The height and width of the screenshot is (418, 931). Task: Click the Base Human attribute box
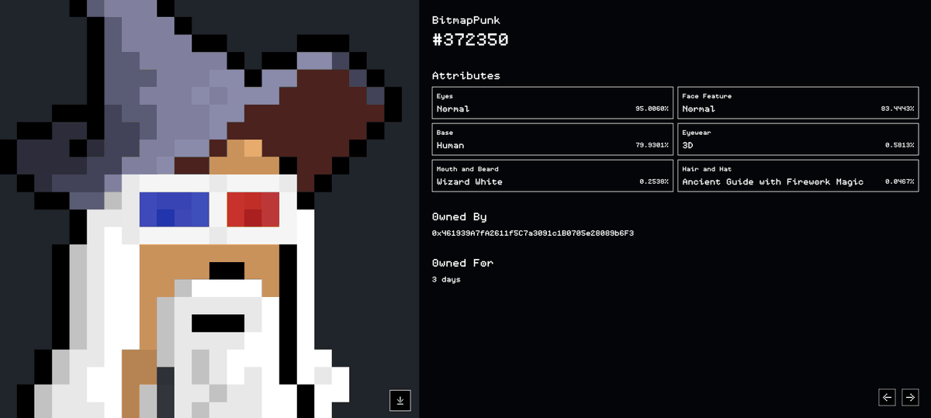tap(552, 139)
